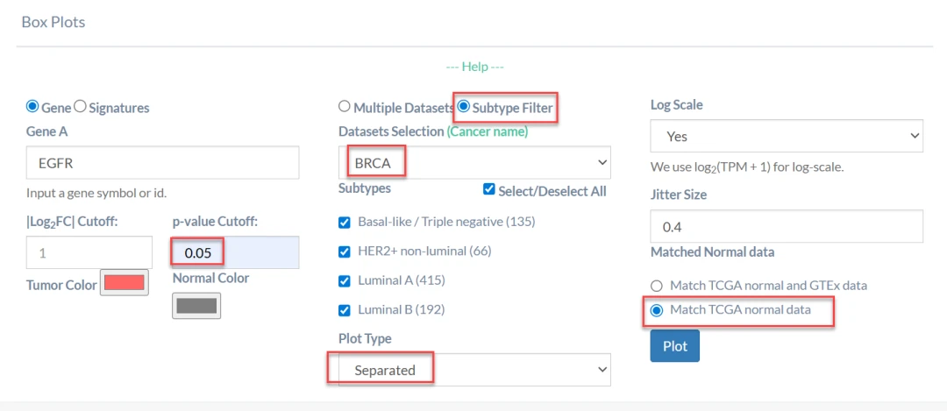The height and width of the screenshot is (411, 947).
Task: Click the Gene A input field
Action: [163, 162]
